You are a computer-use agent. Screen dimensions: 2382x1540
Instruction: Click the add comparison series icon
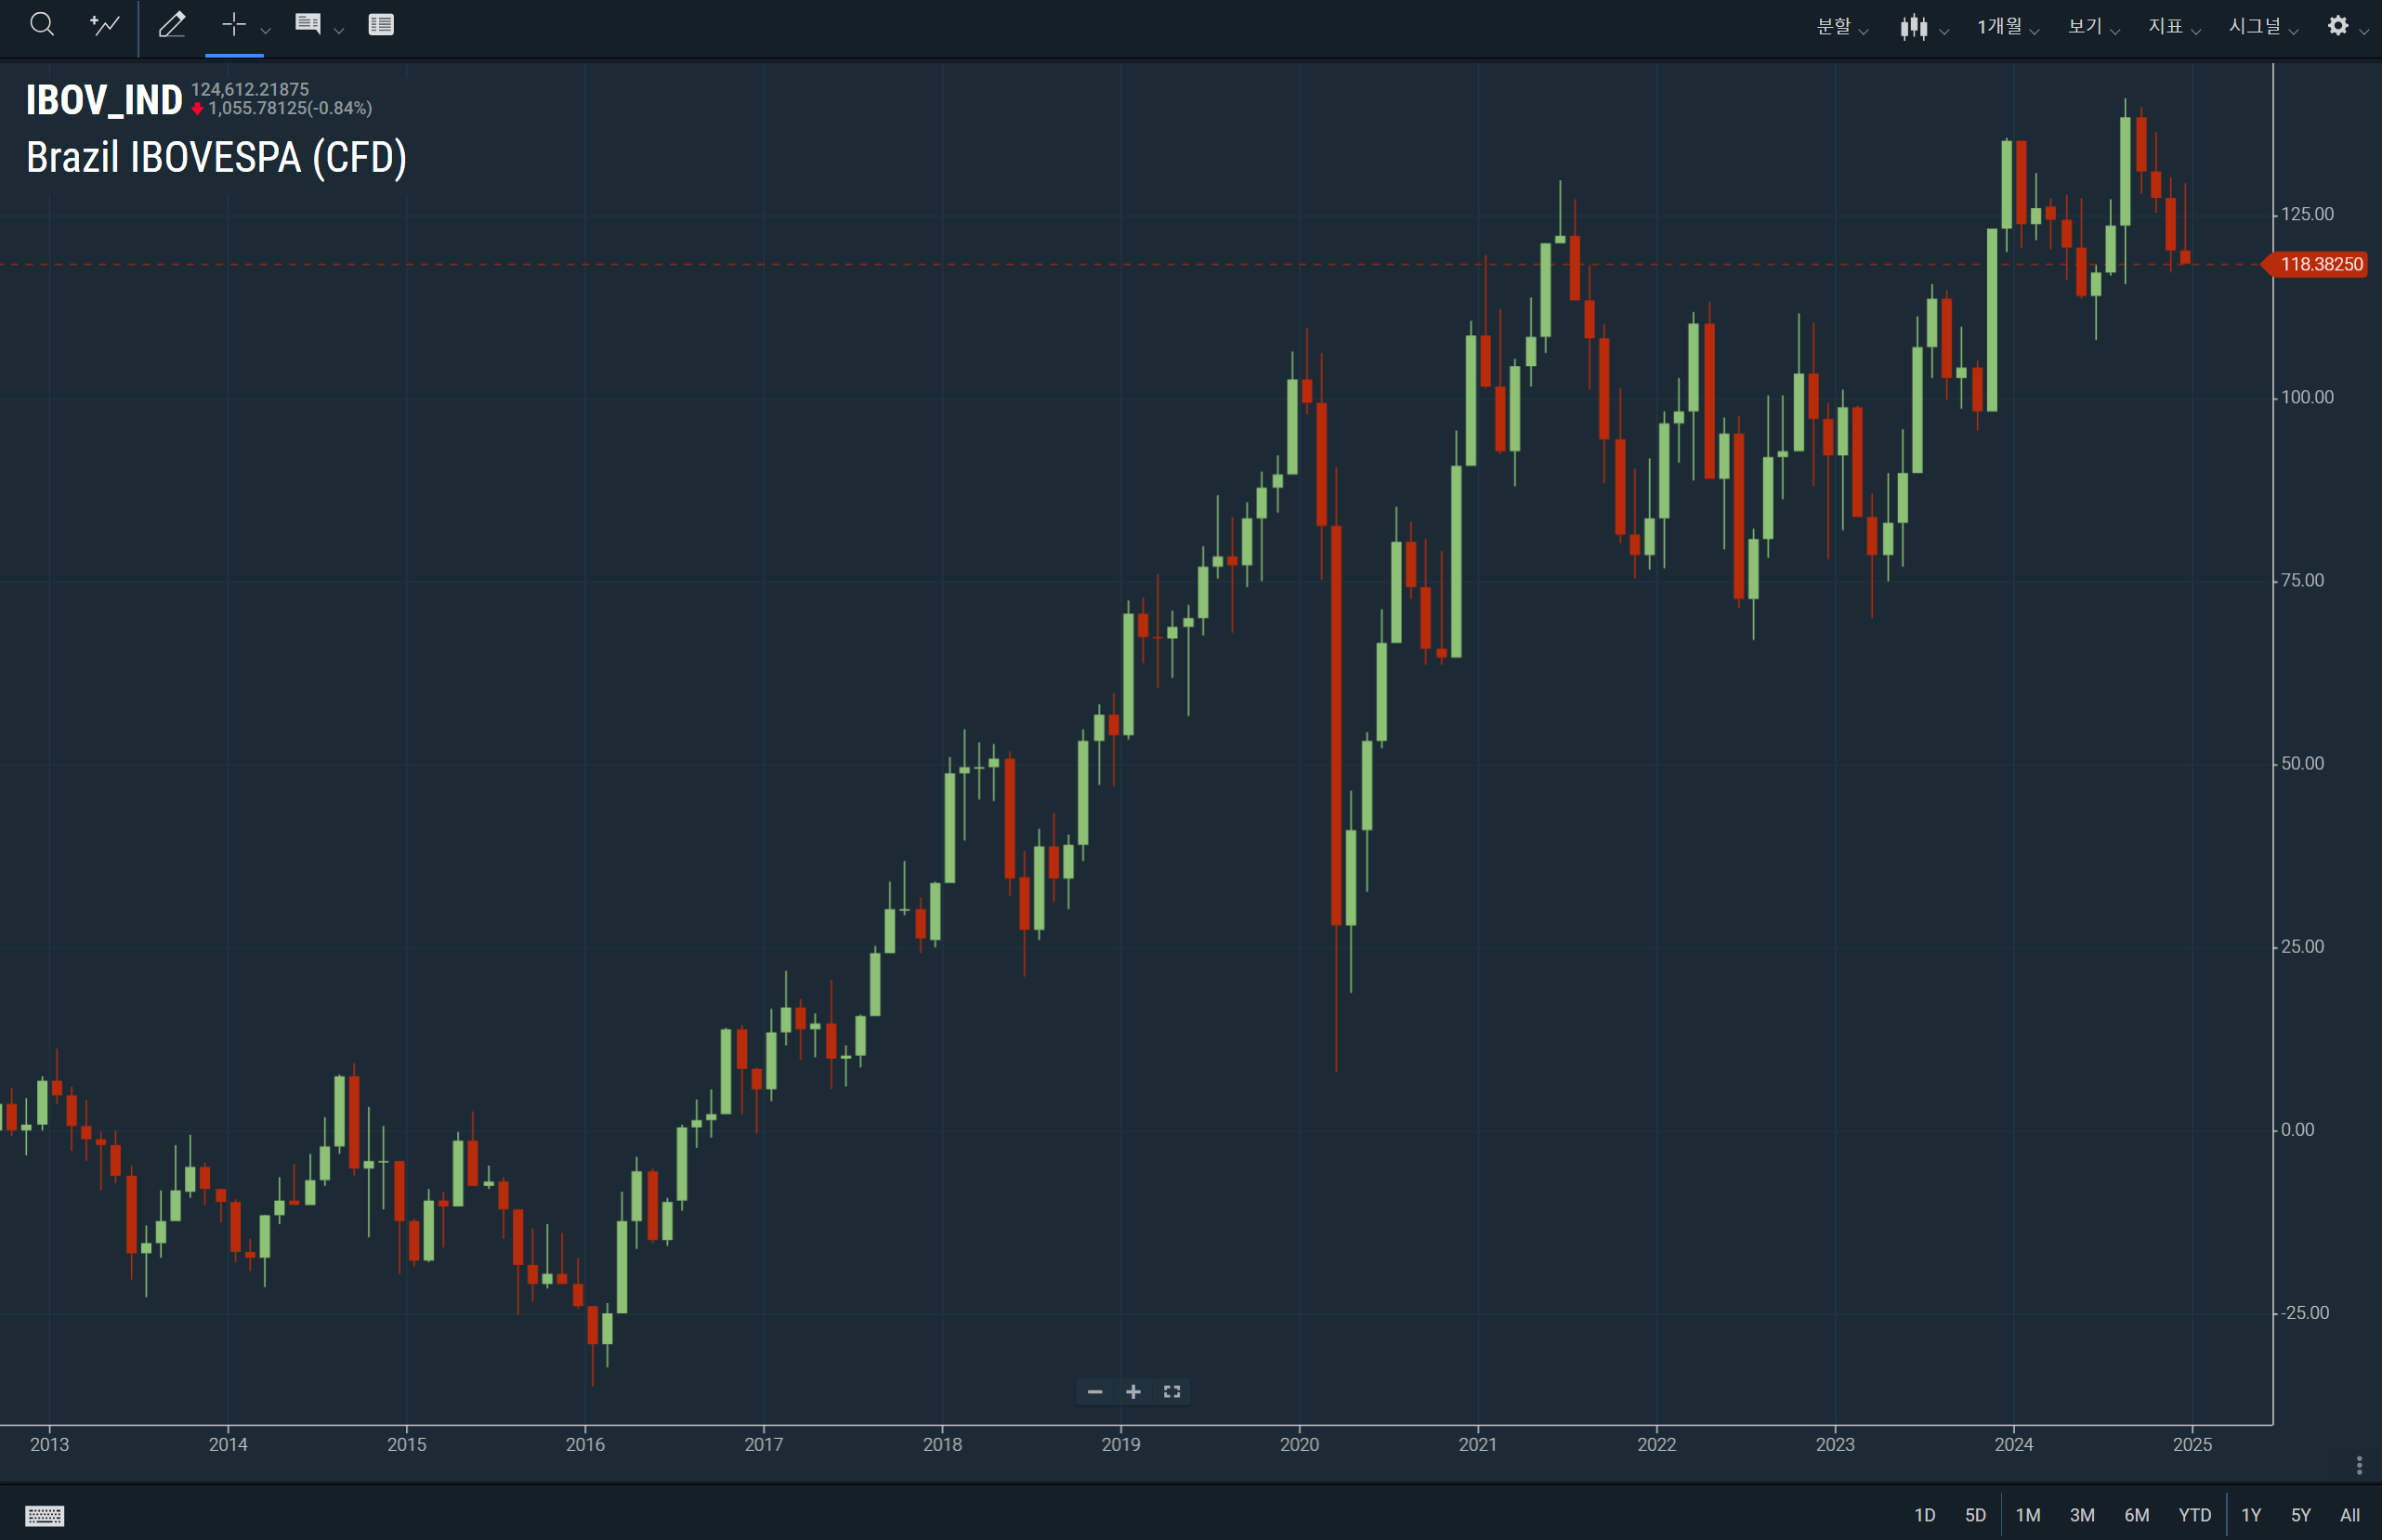[105, 25]
